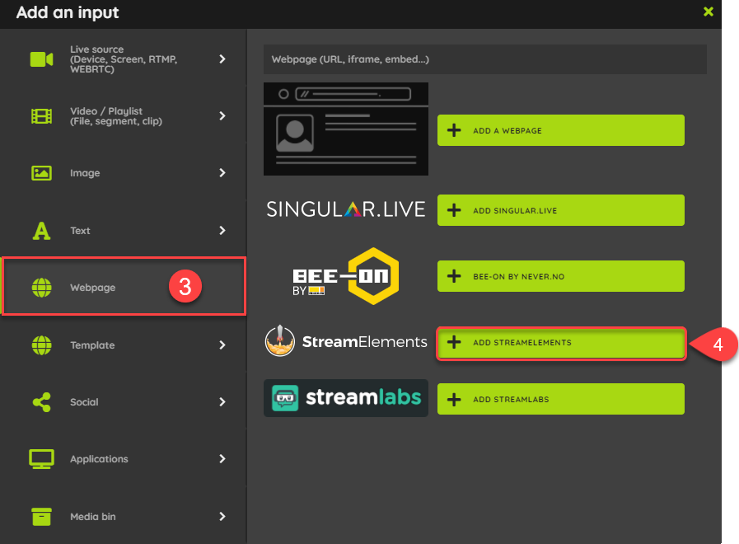Expand the Image chevron arrow
The image size is (739, 544).
click(222, 173)
